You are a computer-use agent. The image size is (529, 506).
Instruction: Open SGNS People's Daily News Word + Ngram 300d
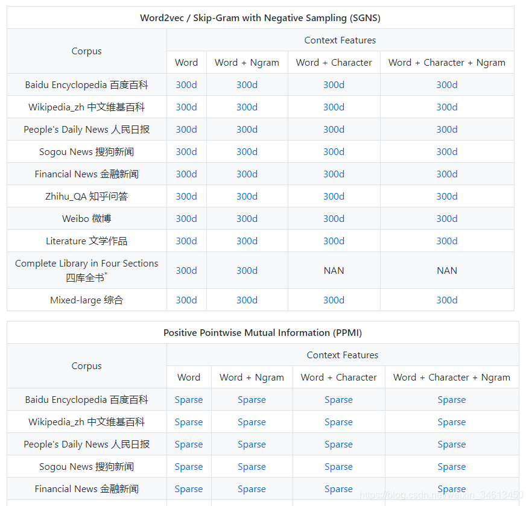coord(247,129)
